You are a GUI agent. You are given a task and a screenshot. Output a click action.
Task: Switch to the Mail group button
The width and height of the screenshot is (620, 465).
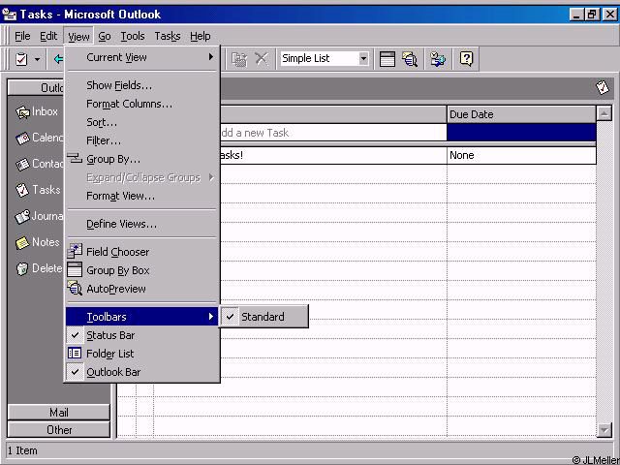coord(59,413)
